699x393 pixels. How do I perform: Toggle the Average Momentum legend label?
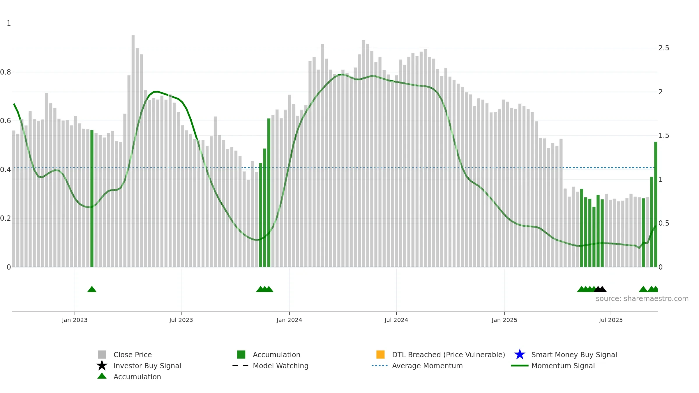(x=427, y=366)
